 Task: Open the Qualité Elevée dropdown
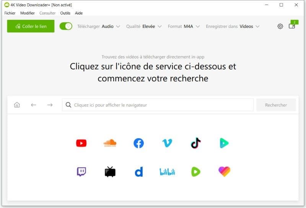[x=144, y=26]
